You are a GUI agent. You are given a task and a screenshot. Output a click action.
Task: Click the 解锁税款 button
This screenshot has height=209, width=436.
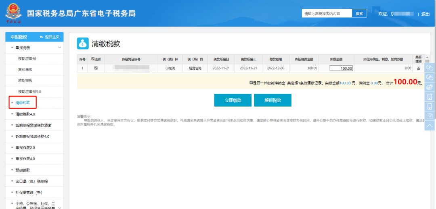(272, 100)
